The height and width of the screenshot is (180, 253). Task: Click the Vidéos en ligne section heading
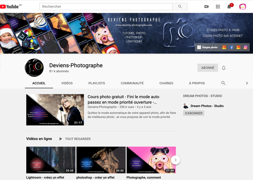pyautogui.click(x=39, y=139)
